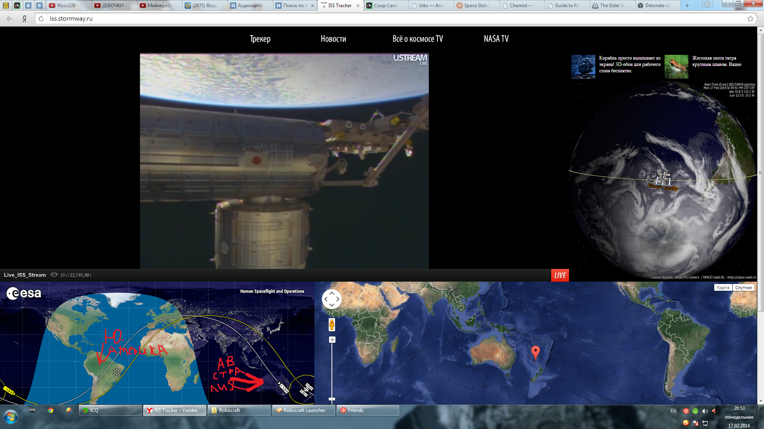Select the Street View pegman icon

(x=332, y=325)
